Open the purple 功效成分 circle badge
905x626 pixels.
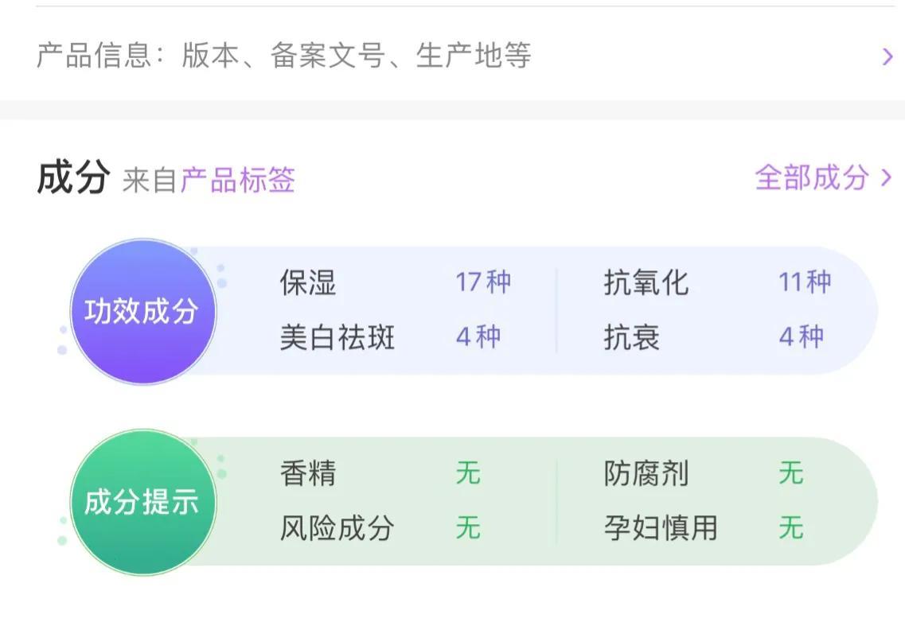tap(143, 312)
